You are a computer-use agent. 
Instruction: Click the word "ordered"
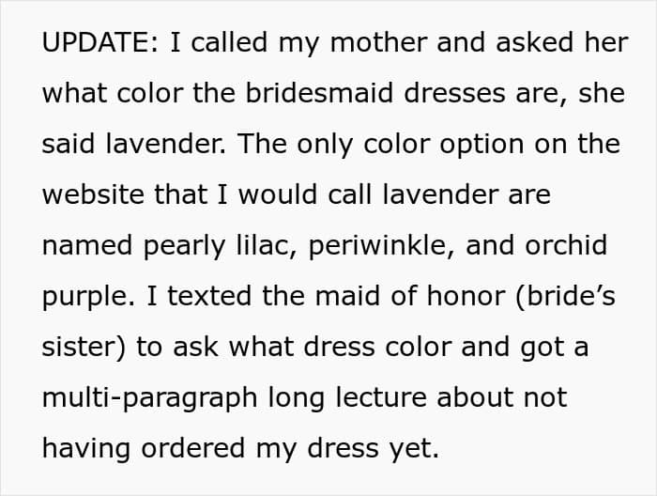193,448
